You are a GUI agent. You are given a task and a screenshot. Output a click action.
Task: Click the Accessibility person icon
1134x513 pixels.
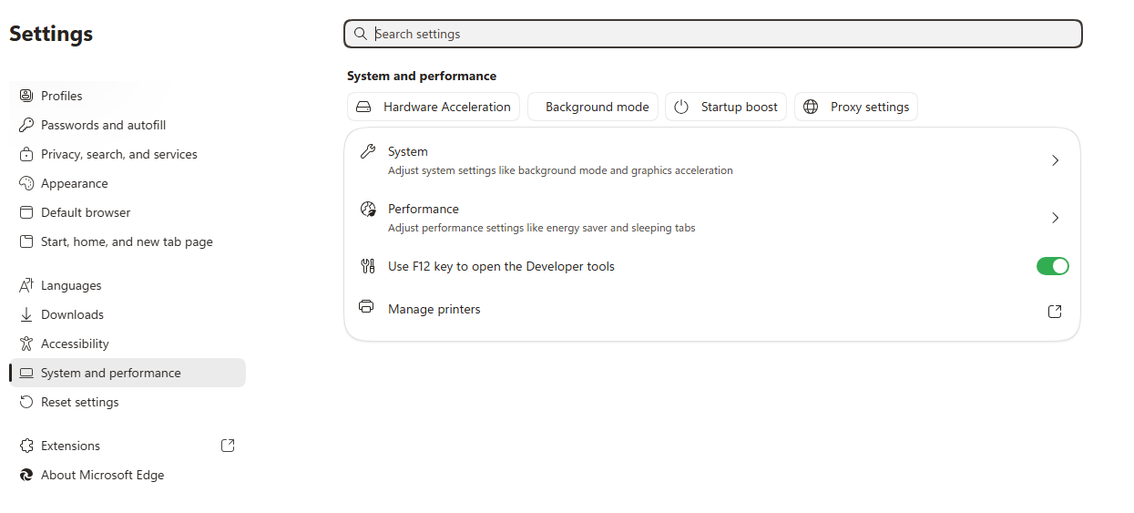pos(26,344)
